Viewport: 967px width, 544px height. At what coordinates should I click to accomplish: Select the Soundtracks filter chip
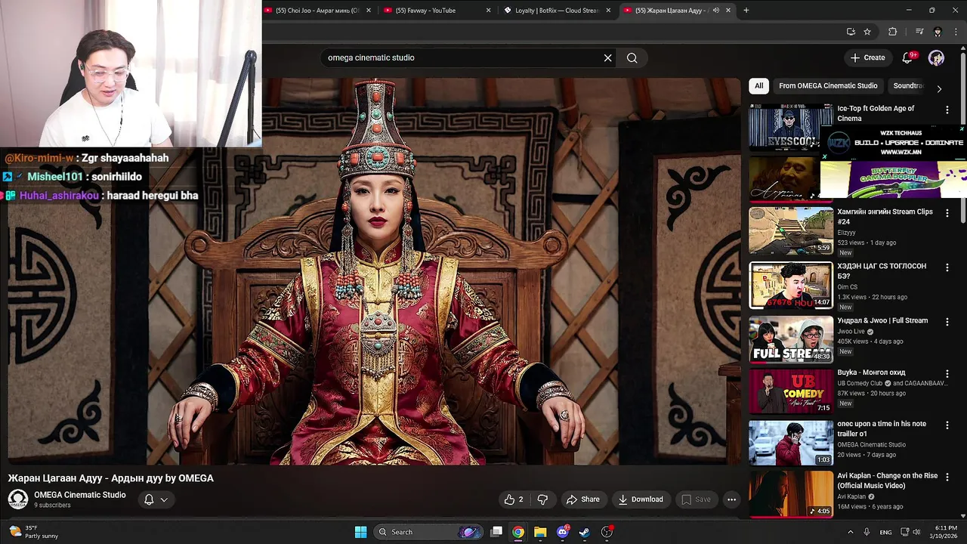(908, 85)
